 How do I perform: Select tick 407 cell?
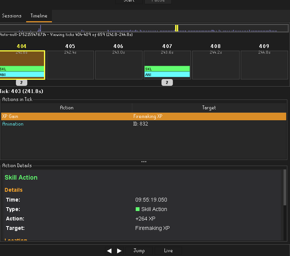167,65
